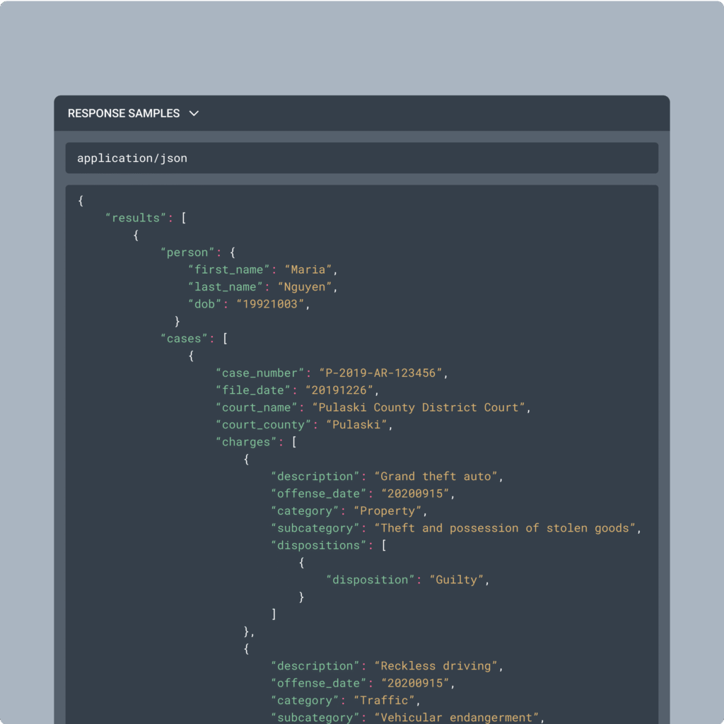Select case number "P-2019-AR-123456" value
Screen dimensions: 724x724
pyautogui.click(x=380, y=373)
